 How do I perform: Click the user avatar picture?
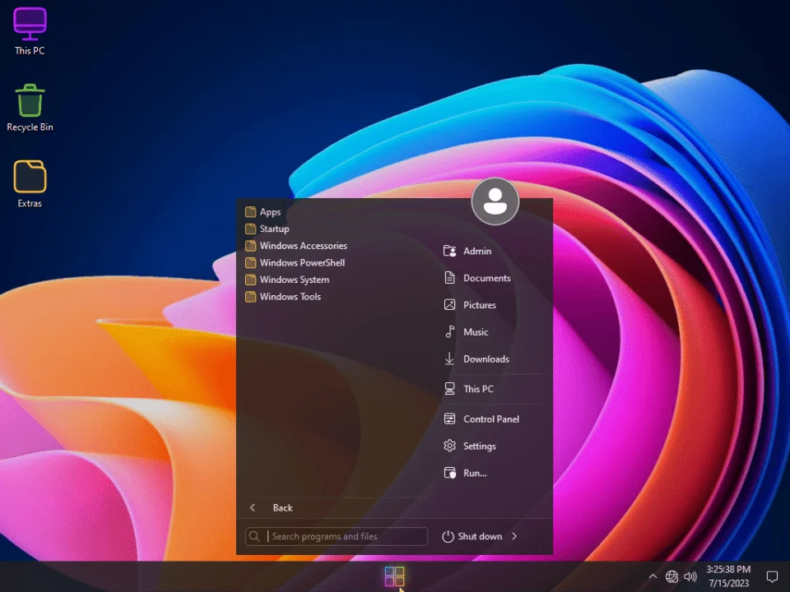click(495, 201)
